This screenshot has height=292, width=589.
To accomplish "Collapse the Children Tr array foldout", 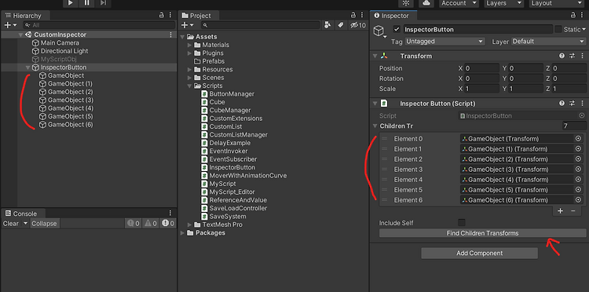I will pos(375,126).
